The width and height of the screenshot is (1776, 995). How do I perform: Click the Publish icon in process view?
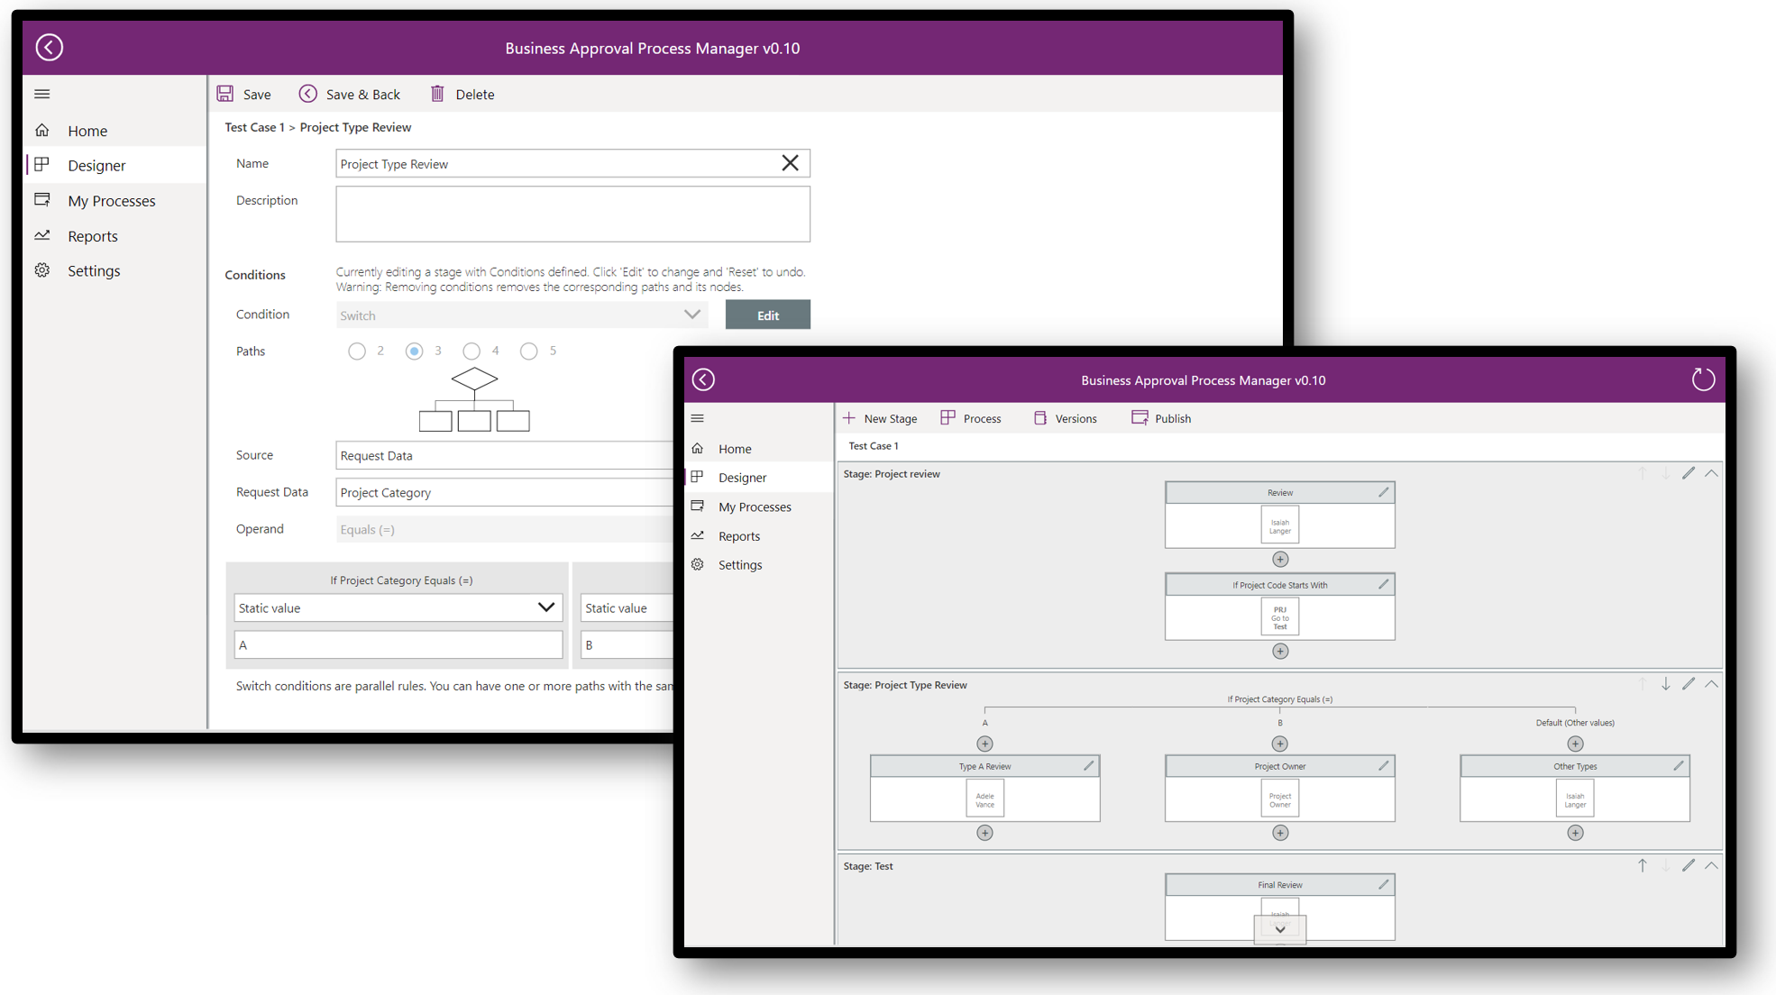pos(1138,418)
